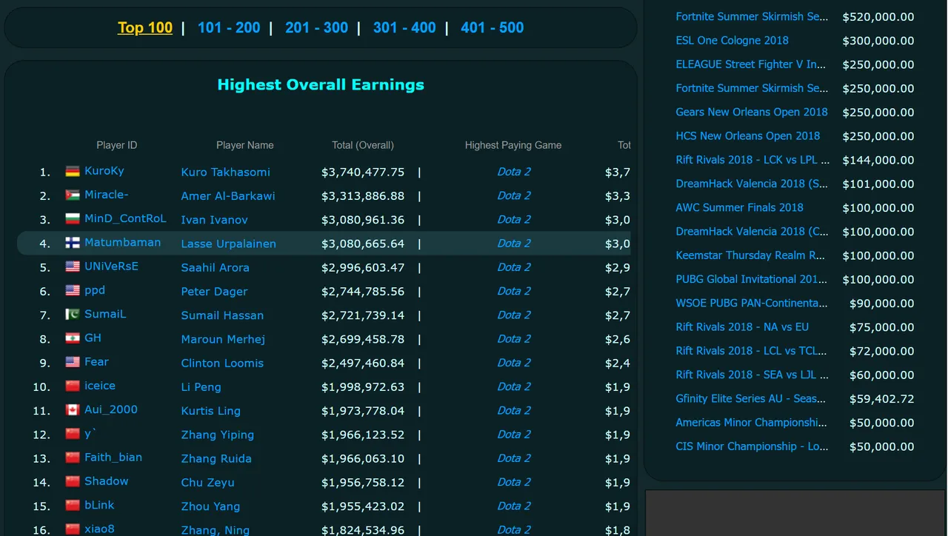Open Keemstar Thursday Realm tournament link
948x536 pixels.
pos(750,255)
